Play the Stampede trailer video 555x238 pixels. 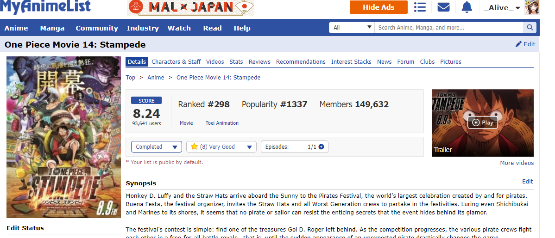pyautogui.click(x=482, y=122)
